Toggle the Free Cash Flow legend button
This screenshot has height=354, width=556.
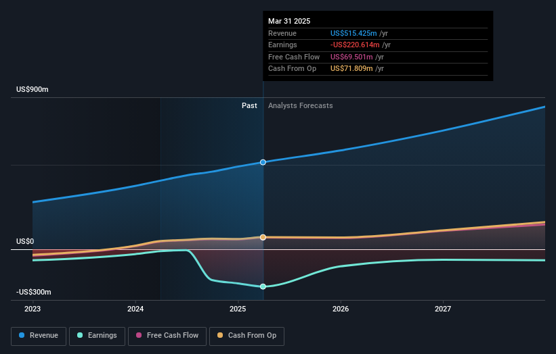tap(167, 336)
